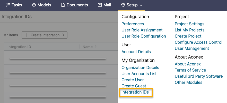Select the Create Project link
The height and width of the screenshot is (103, 227).
(x=188, y=36)
